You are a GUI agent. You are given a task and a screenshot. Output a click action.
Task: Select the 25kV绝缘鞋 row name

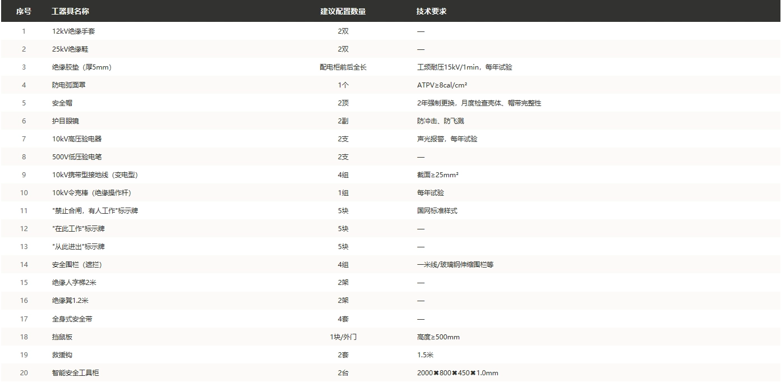click(70, 49)
